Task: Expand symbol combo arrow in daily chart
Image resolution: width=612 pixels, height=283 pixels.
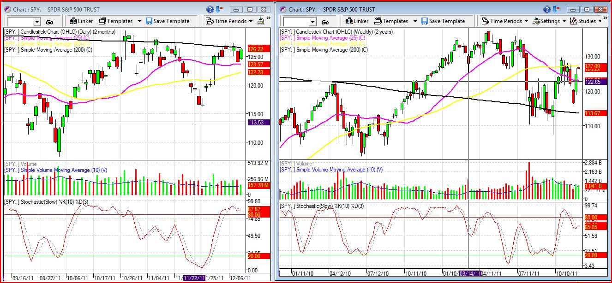Action: tap(37, 22)
